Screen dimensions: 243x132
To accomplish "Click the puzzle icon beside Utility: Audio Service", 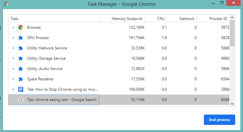I will pyautogui.click(x=21, y=69).
